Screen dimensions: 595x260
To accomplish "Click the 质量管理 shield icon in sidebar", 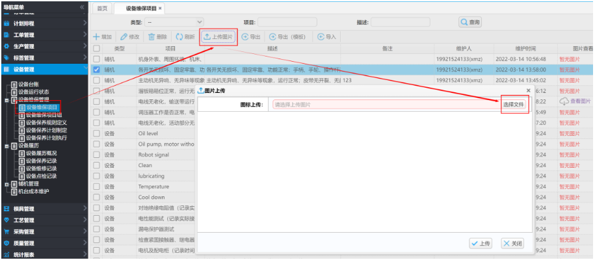I will pyautogui.click(x=7, y=243).
